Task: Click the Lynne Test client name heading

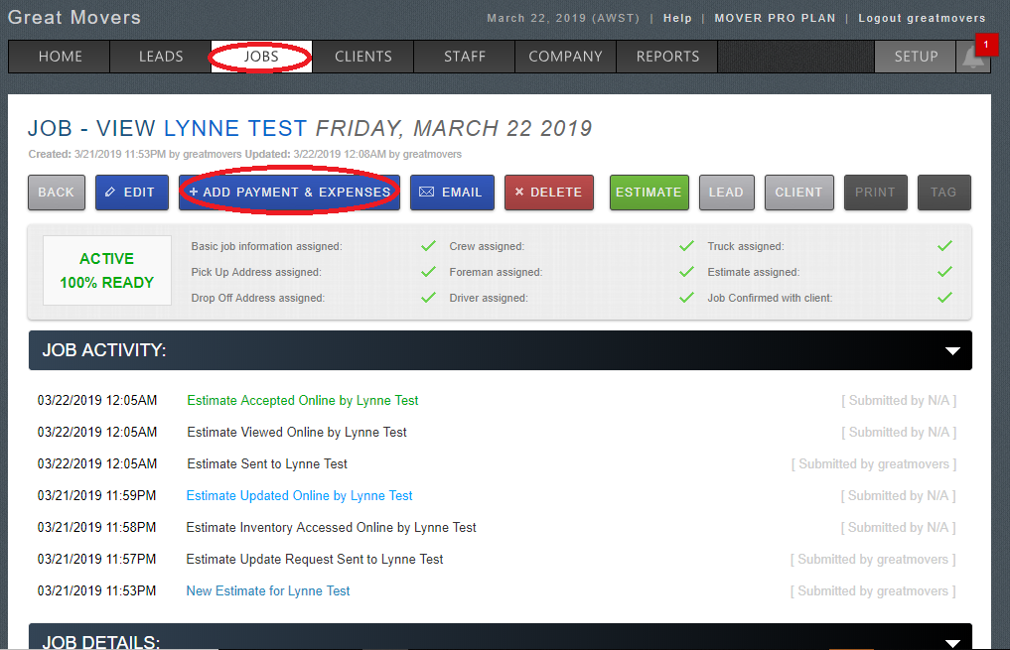Action: (235, 128)
